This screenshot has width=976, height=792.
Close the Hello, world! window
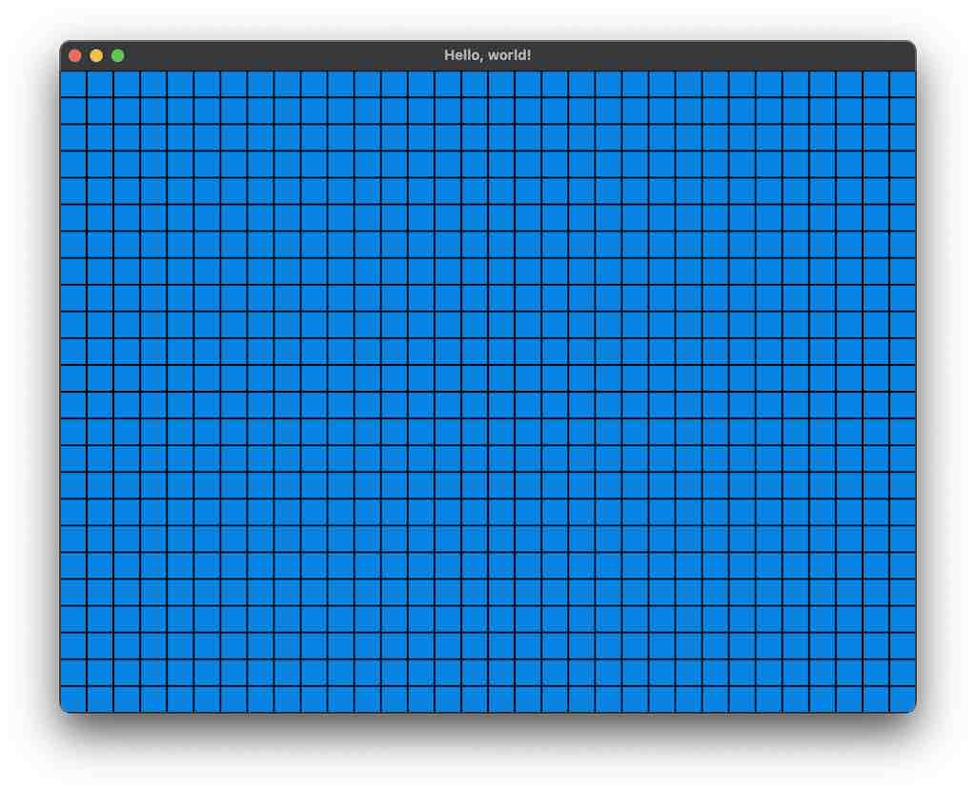pyautogui.click(x=74, y=55)
